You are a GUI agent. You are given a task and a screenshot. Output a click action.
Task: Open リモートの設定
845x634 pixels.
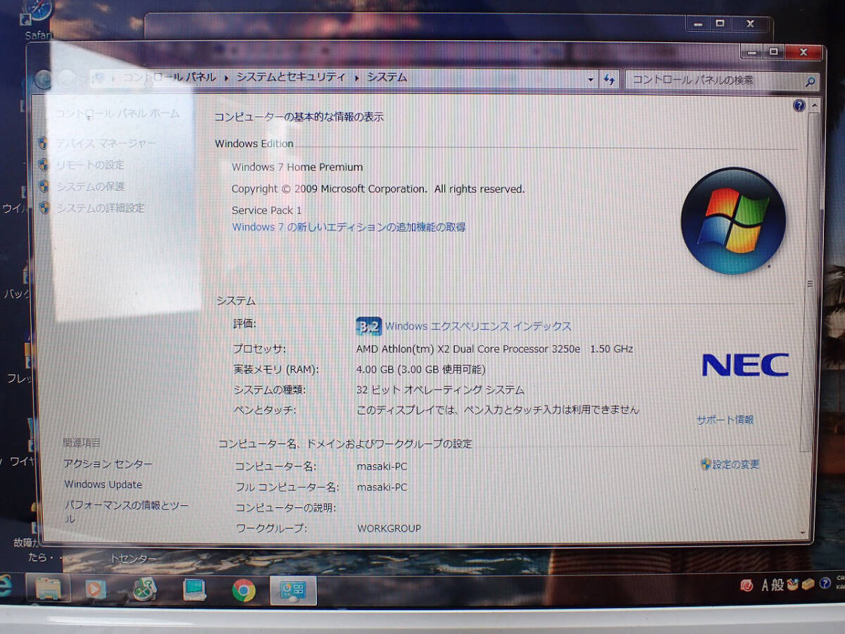coord(89,165)
